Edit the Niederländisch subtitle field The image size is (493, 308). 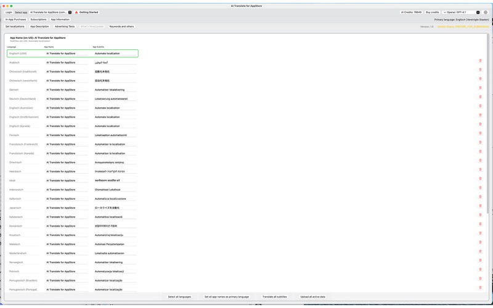tap(115, 253)
